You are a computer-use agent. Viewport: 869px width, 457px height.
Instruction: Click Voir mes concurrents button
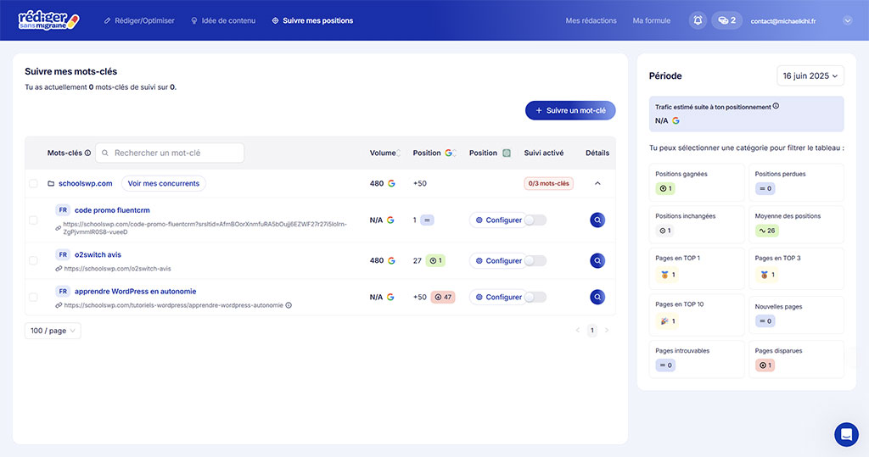pyautogui.click(x=164, y=183)
